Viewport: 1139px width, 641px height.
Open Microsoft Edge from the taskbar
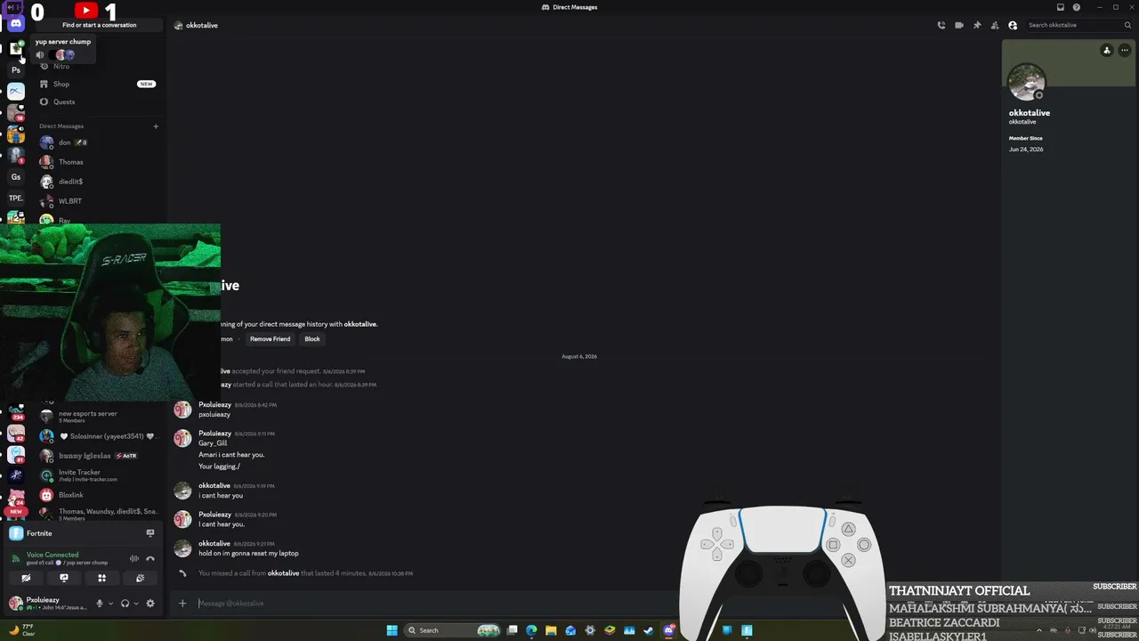click(531, 630)
